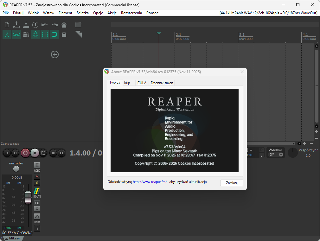The image size is (320, 241).
Task: Open the http://www.reaper.fm/ link
Action: [150, 181]
